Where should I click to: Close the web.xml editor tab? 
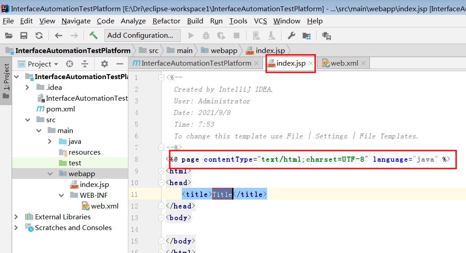363,63
